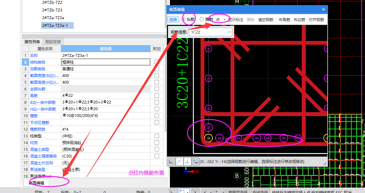Check the 附加 box for 定额类别
This screenshot has height=193, width=365.
point(157,69)
